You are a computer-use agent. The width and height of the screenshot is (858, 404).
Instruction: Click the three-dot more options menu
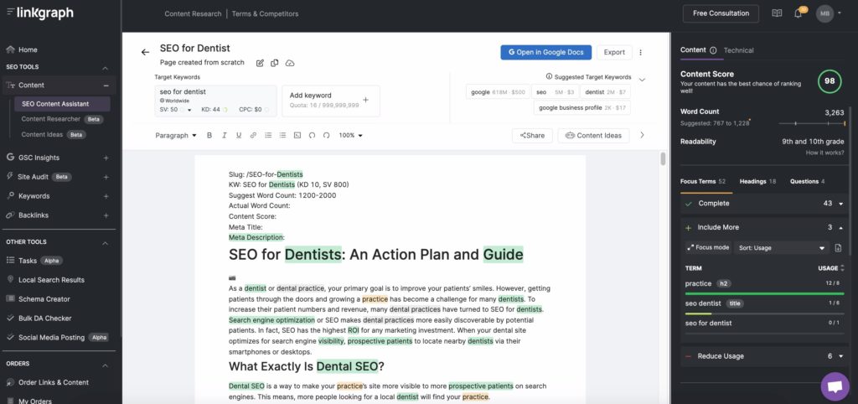coord(641,52)
